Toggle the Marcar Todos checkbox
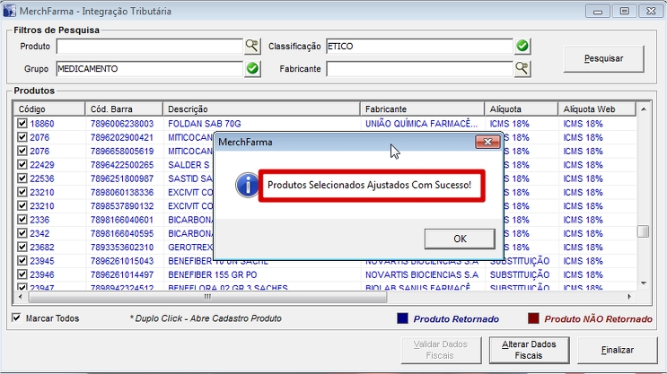Viewport: 667px width, 374px height. pyautogui.click(x=17, y=318)
